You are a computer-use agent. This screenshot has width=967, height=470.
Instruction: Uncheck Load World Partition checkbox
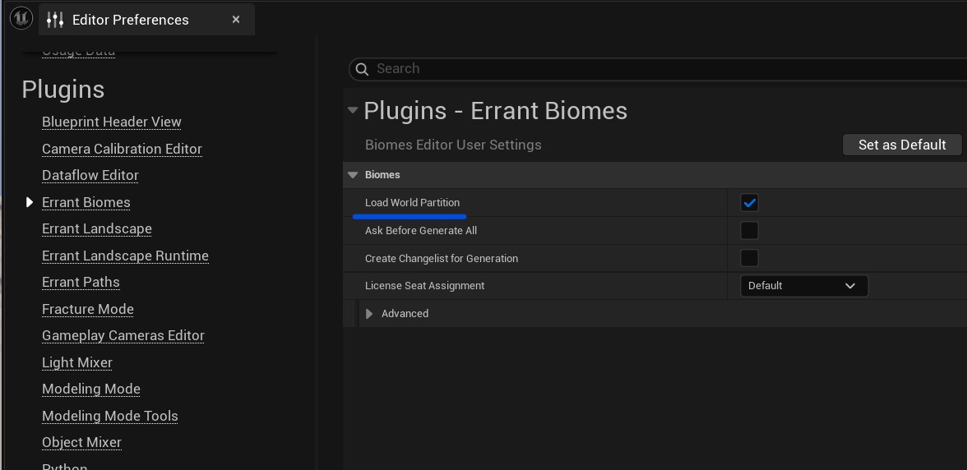[749, 203]
